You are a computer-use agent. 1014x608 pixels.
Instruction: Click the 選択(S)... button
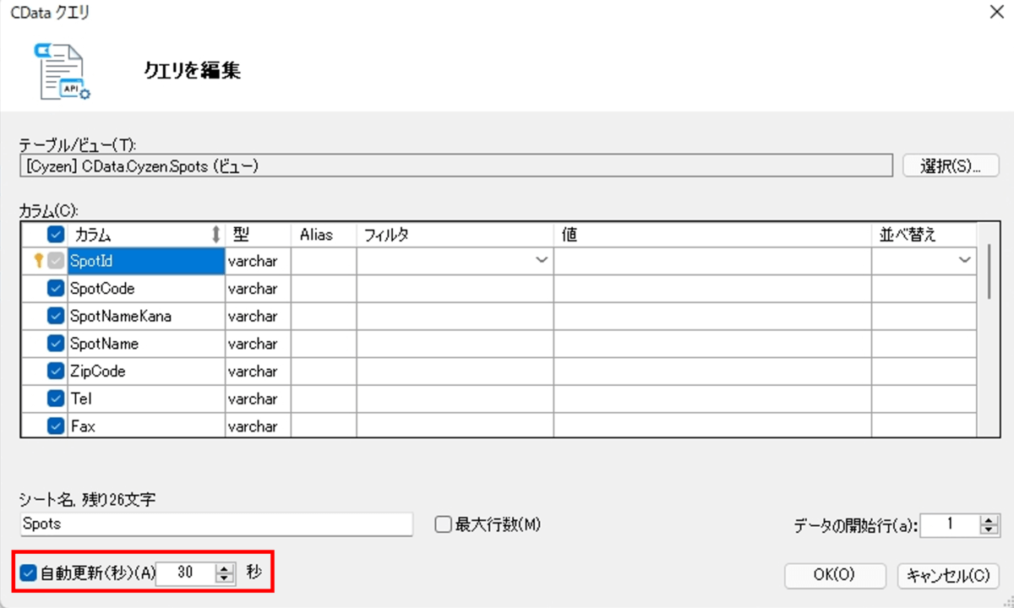click(951, 166)
